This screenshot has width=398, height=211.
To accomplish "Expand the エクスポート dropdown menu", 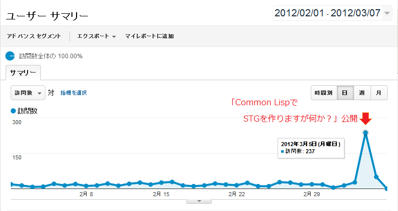I will (96, 36).
